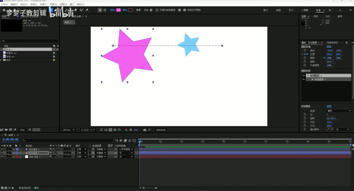Click the new folder icon in Project panel
The width and height of the screenshot is (354, 191).
point(6,130)
